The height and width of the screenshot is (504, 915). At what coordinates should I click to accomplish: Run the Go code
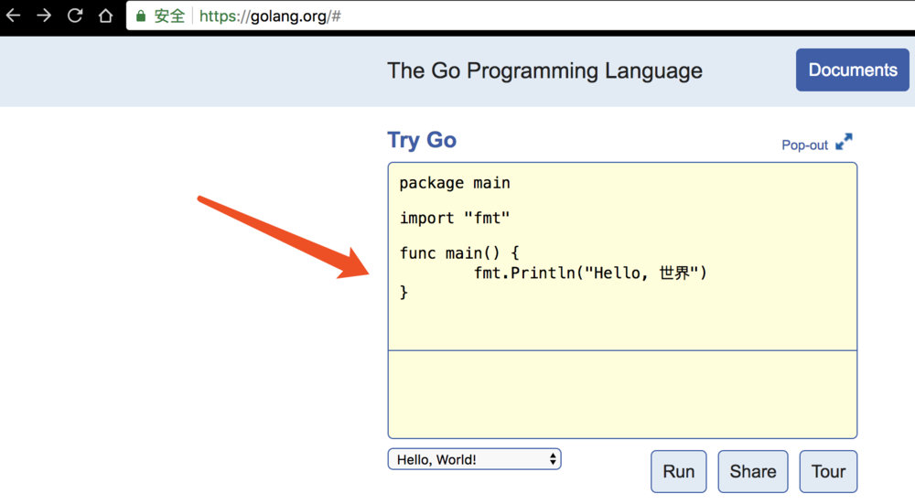pos(679,471)
